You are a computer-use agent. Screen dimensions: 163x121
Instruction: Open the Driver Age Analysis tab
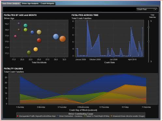30,4
